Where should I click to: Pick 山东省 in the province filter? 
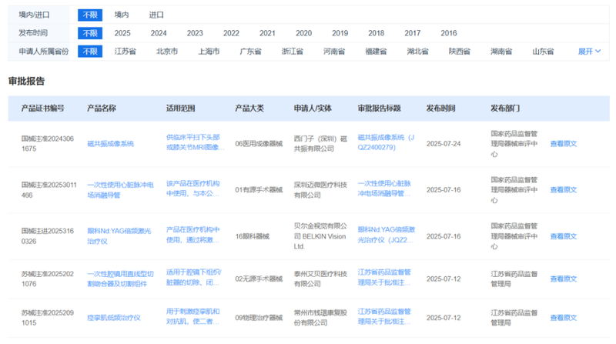pos(543,52)
